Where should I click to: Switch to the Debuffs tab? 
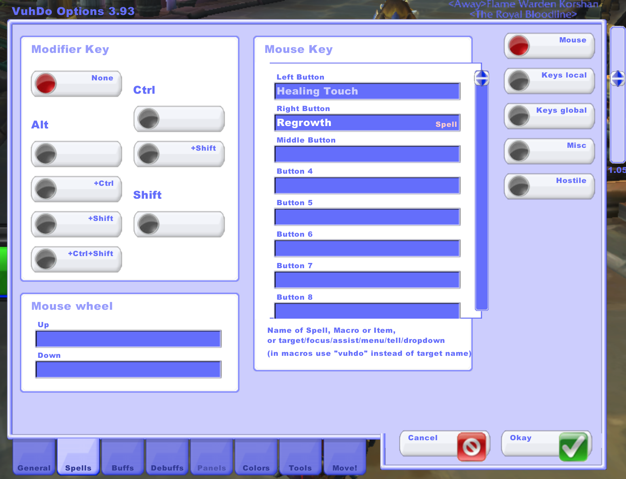click(x=167, y=468)
